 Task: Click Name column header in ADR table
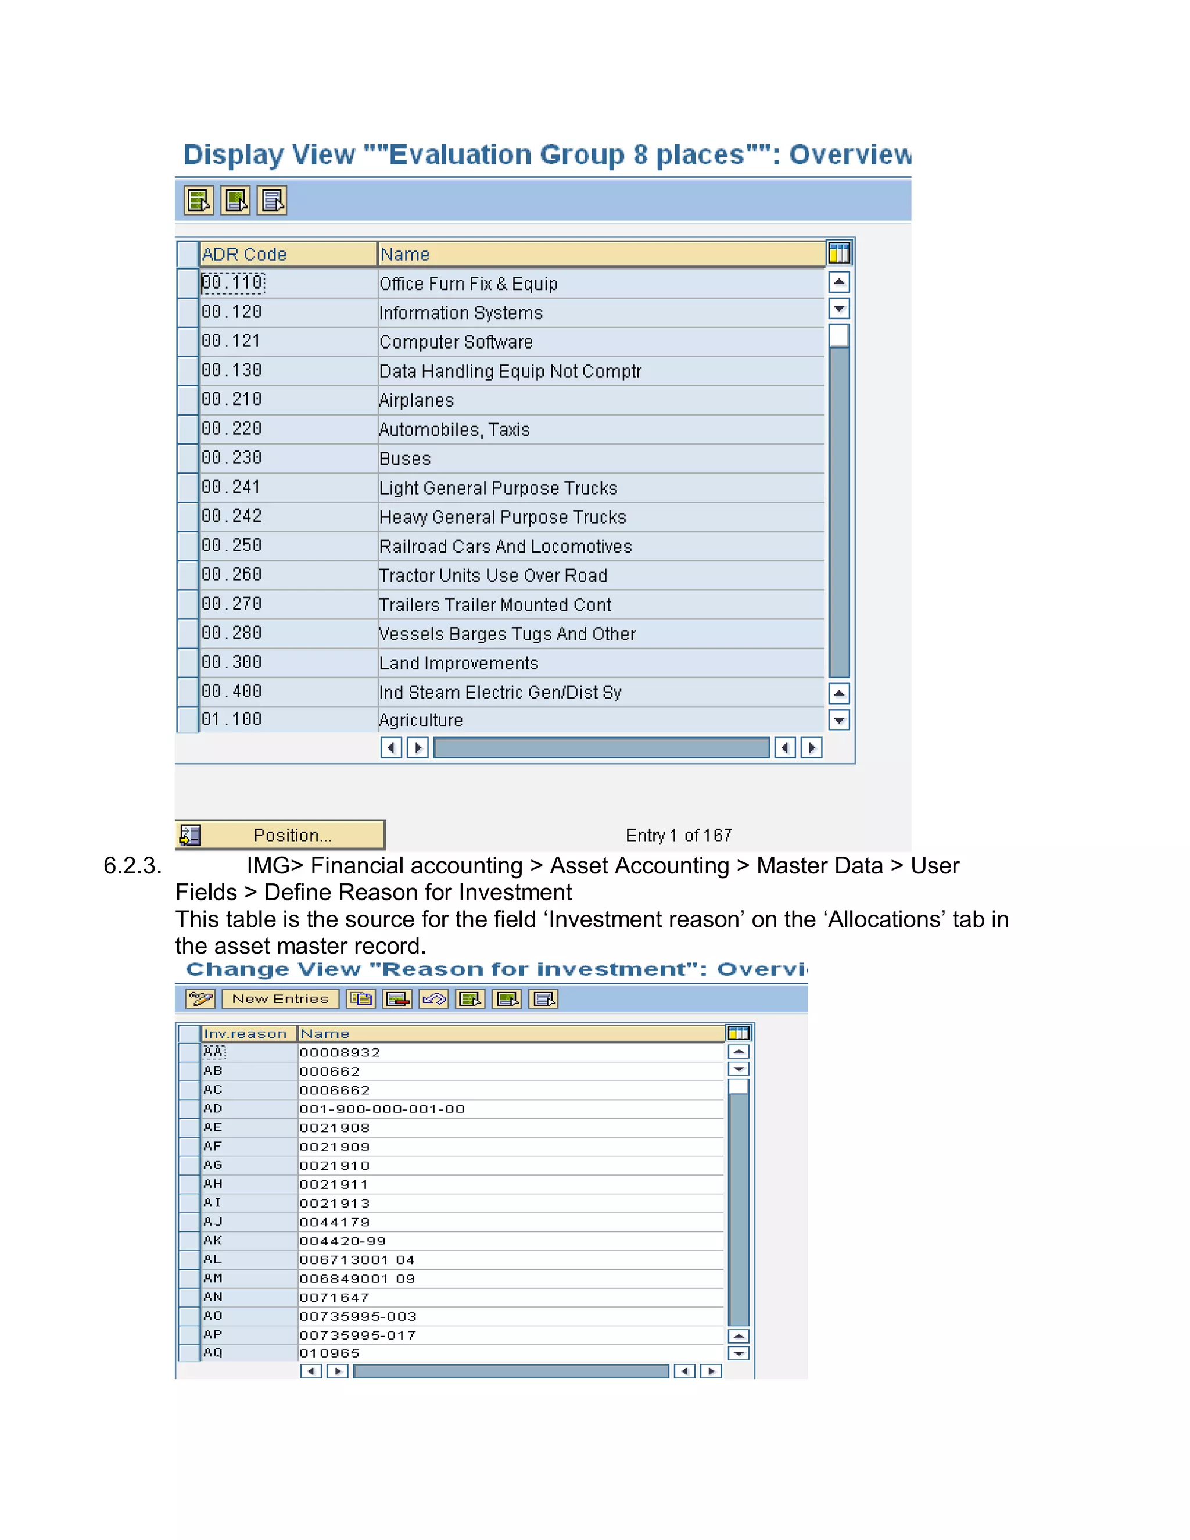[601, 254]
